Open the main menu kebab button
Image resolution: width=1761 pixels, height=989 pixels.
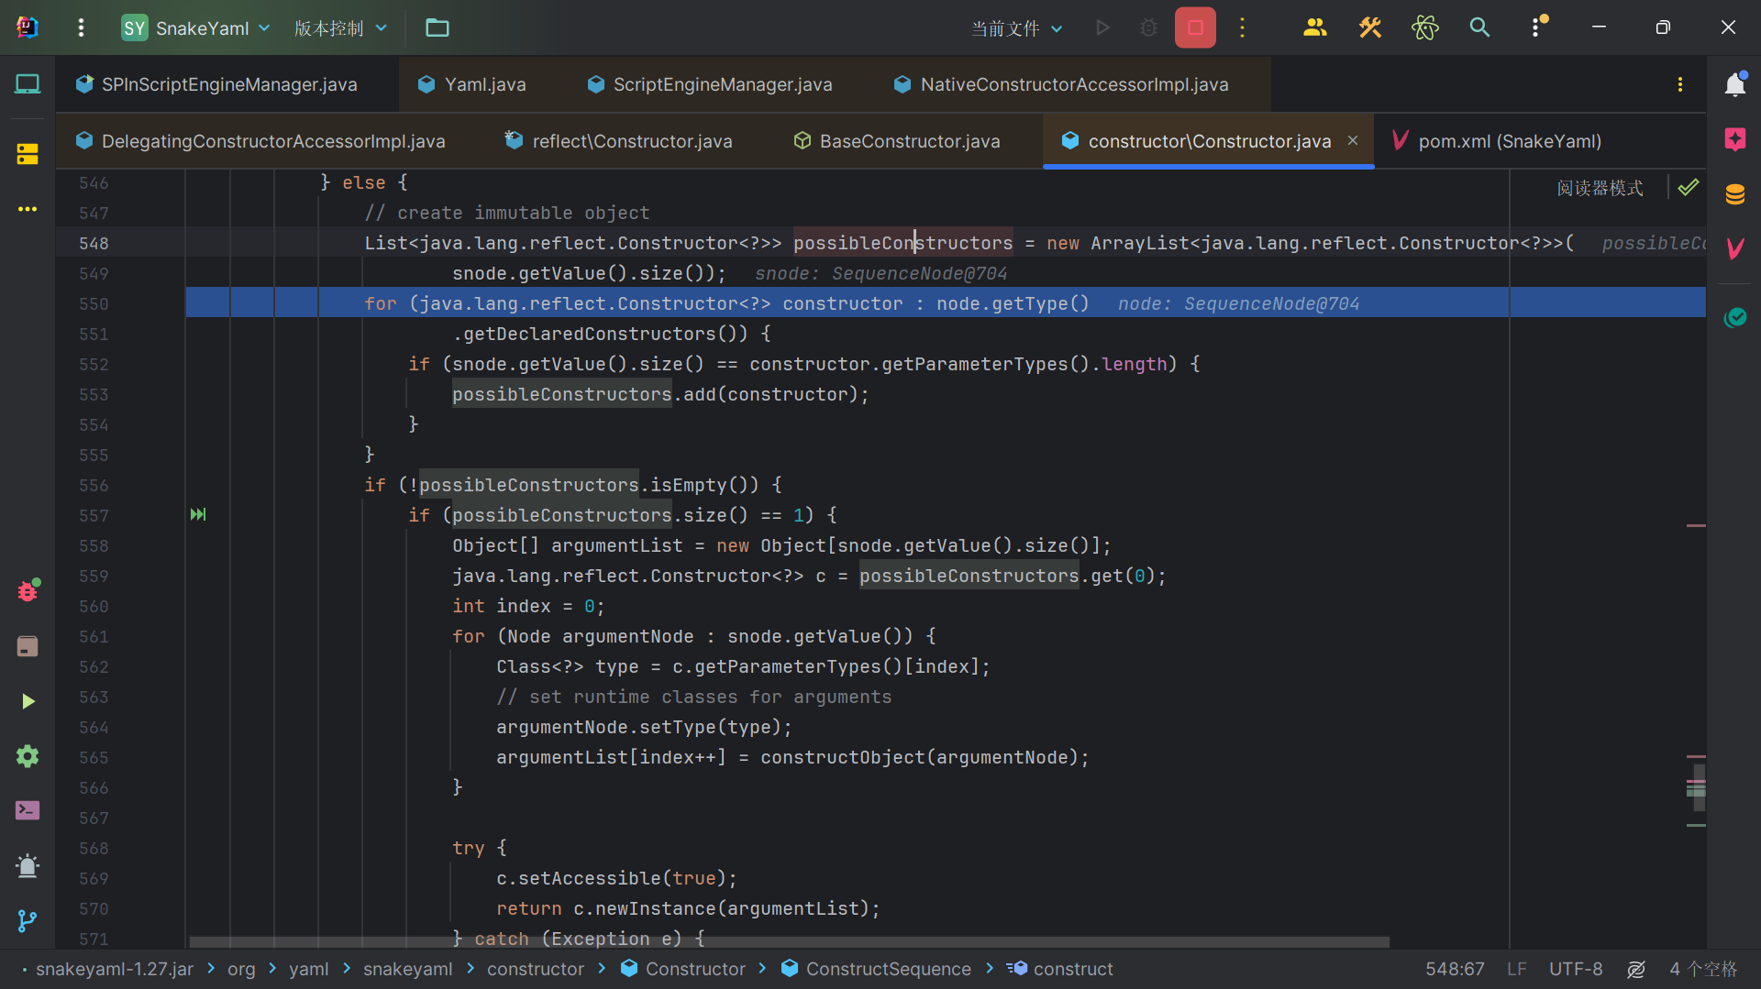[x=81, y=27]
